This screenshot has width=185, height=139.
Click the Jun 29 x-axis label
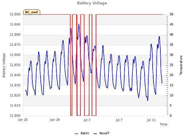pos(55,120)
